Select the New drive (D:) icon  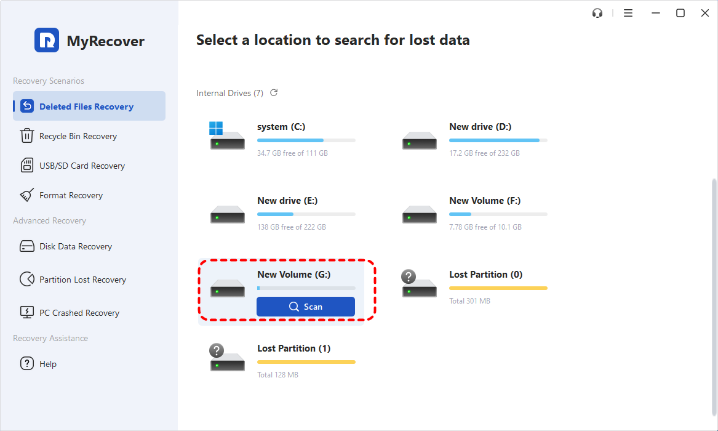pyautogui.click(x=420, y=142)
